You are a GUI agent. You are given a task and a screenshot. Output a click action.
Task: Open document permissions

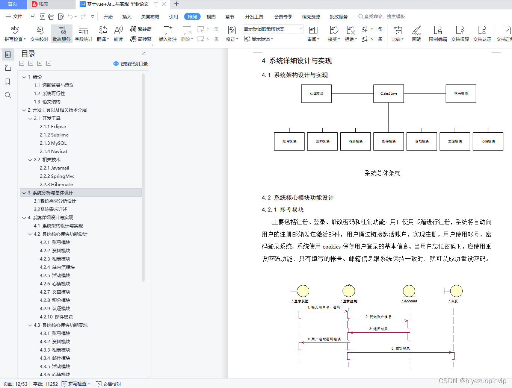coord(460,34)
